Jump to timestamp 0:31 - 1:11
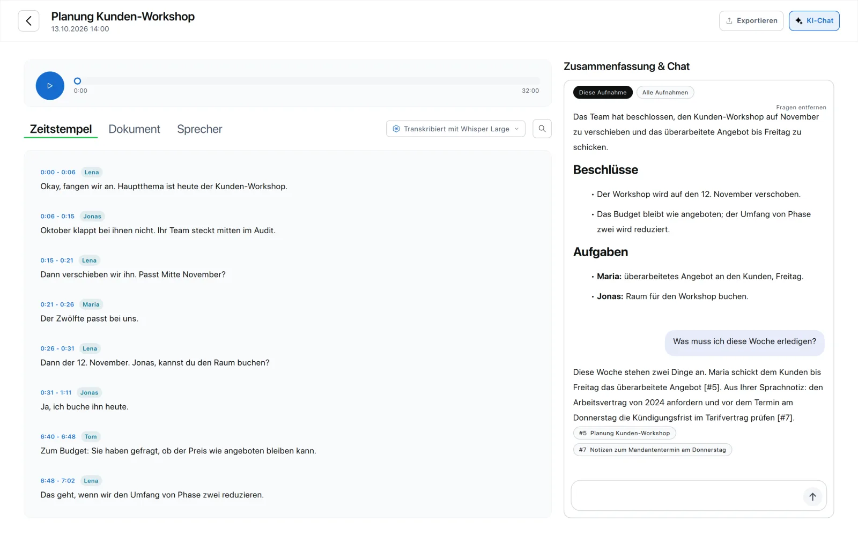 click(x=56, y=392)
